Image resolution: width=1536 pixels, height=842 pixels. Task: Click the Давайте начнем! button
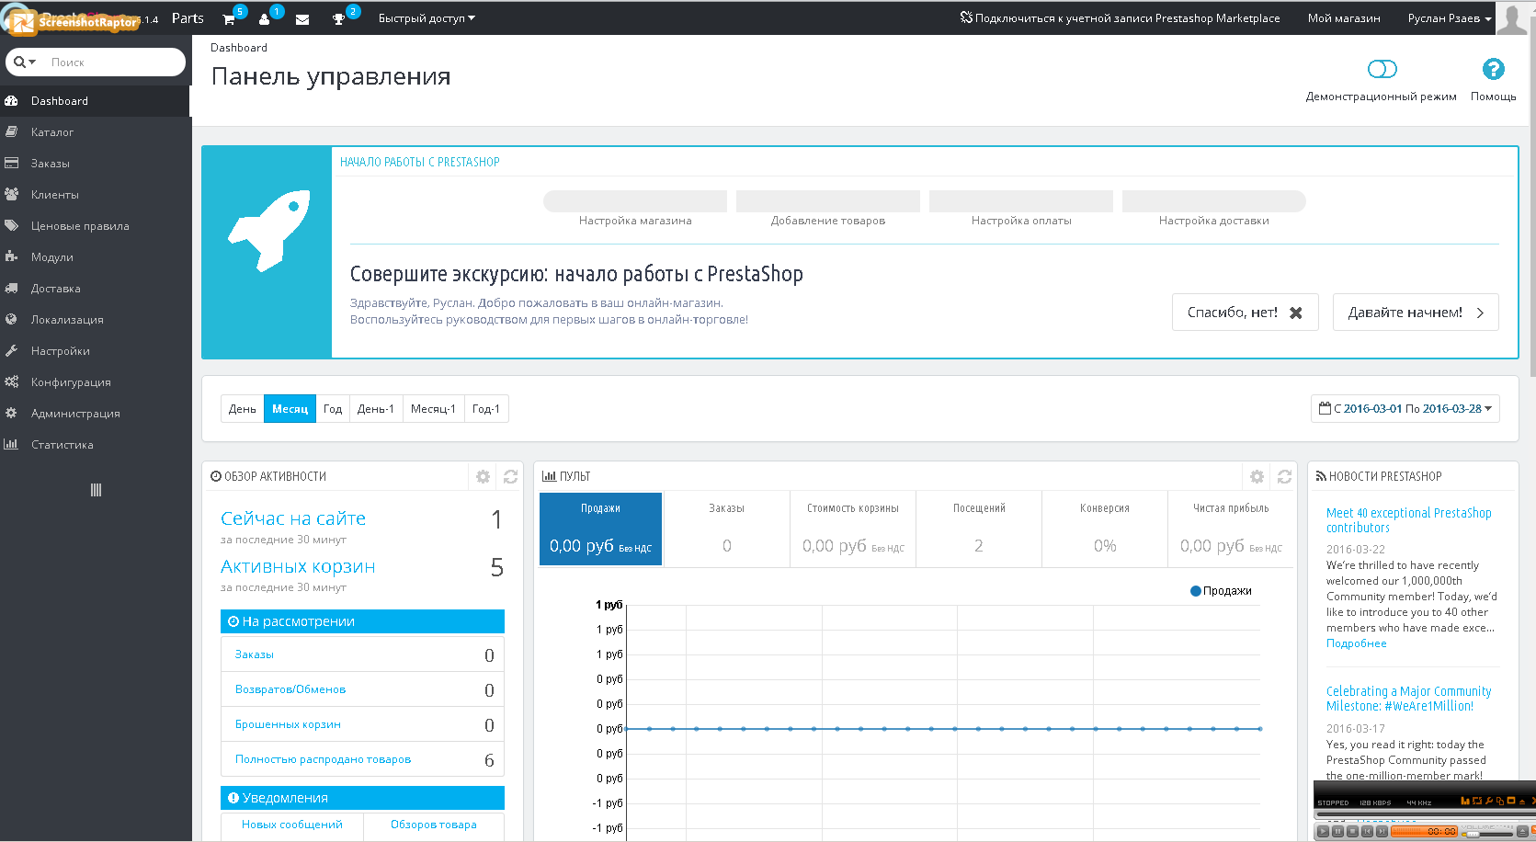1416,313
